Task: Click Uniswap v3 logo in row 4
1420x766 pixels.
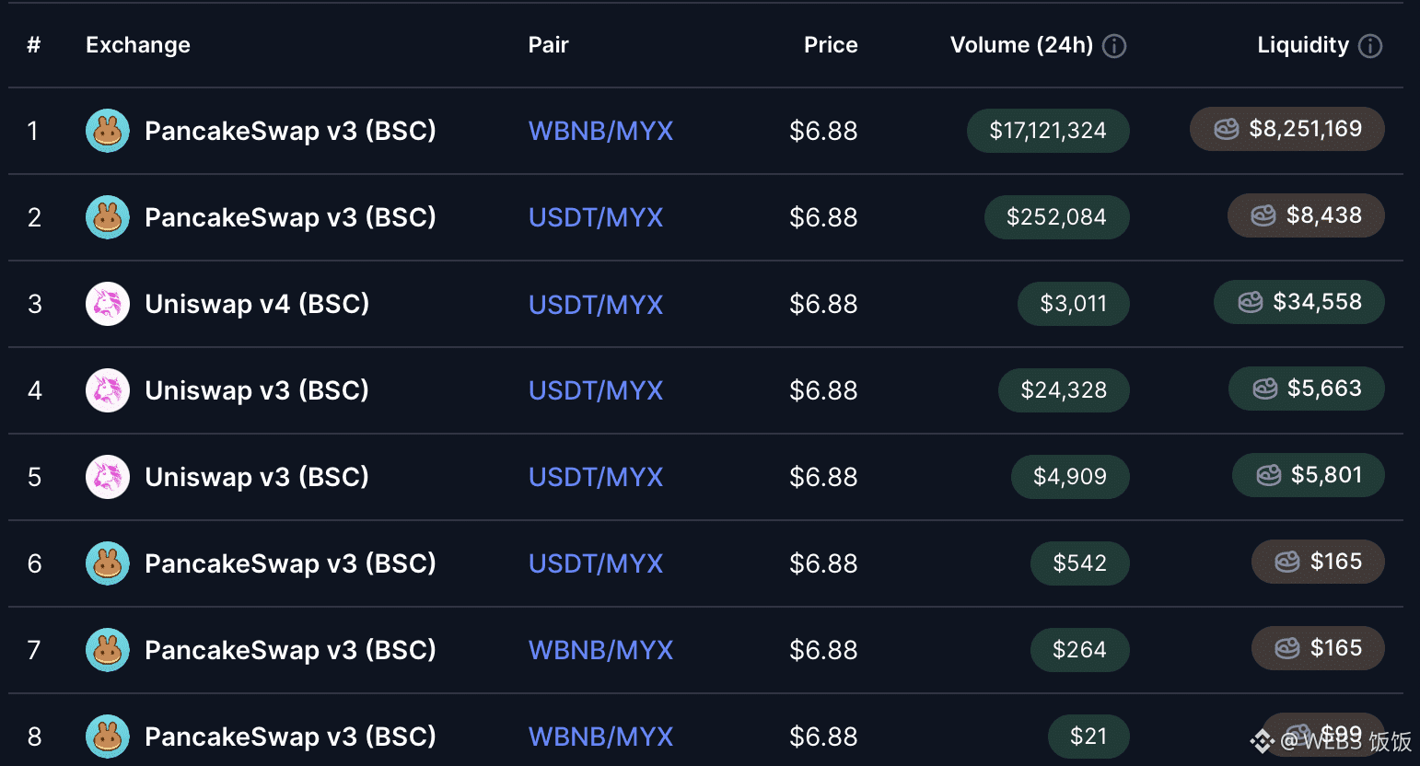Action: 108,390
